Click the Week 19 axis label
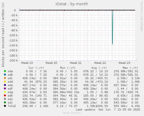 click(x=27, y=63)
